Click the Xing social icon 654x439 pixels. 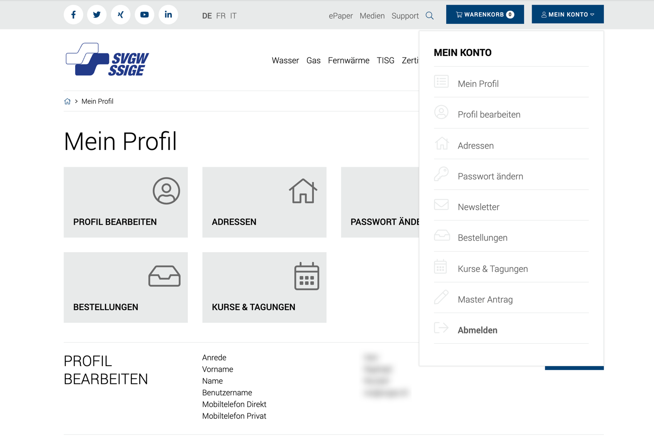(121, 14)
